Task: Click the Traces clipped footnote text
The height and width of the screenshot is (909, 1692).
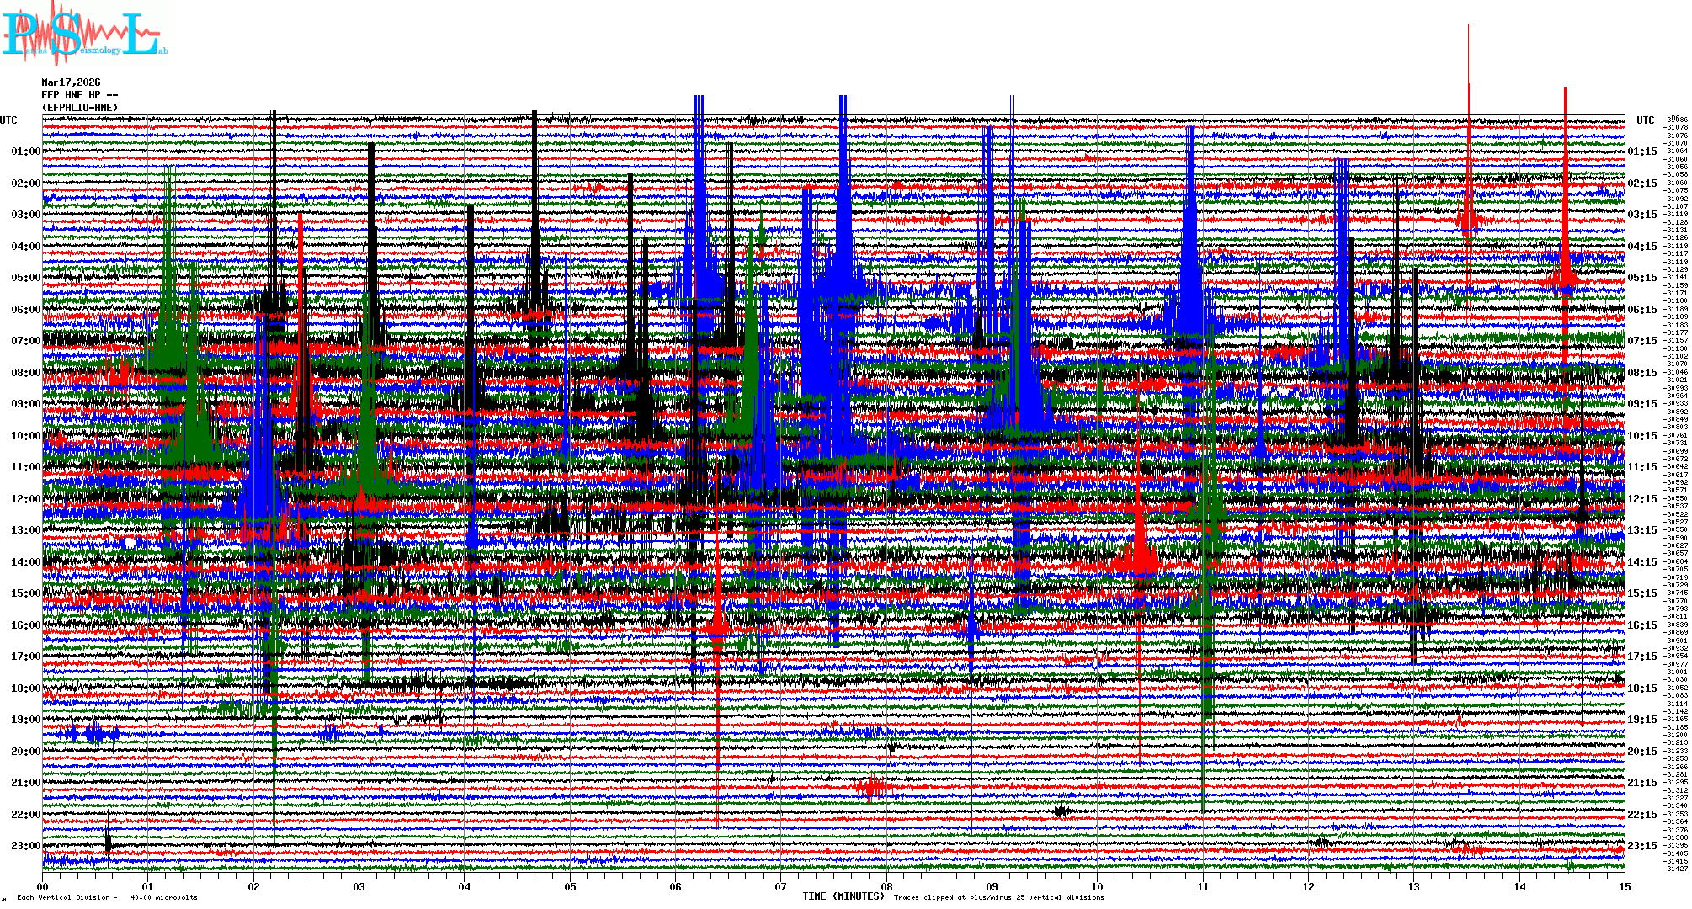Action: [998, 898]
